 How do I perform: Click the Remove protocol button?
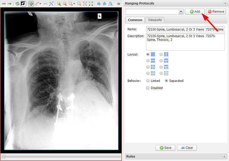(x=216, y=12)
